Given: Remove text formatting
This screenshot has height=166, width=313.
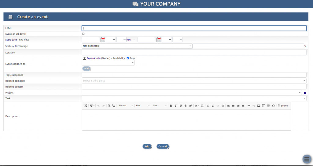Looking at the screenshot, I should [x=202, y=106].
